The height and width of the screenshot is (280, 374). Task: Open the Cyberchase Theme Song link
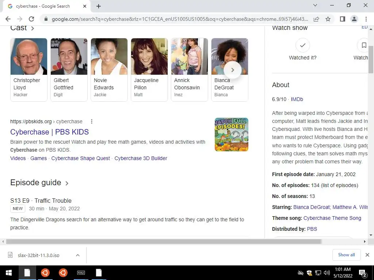point(332,218)
